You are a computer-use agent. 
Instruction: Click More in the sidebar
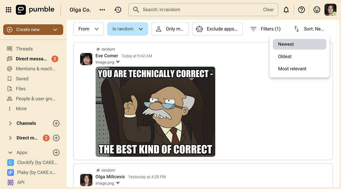(21, 109)
